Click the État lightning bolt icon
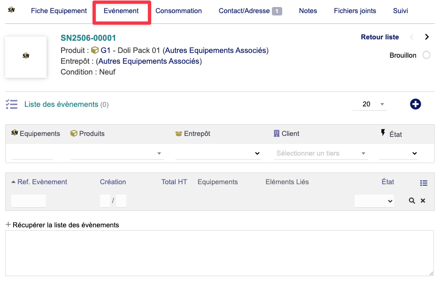440x285 pixels. tap(383, 133)
